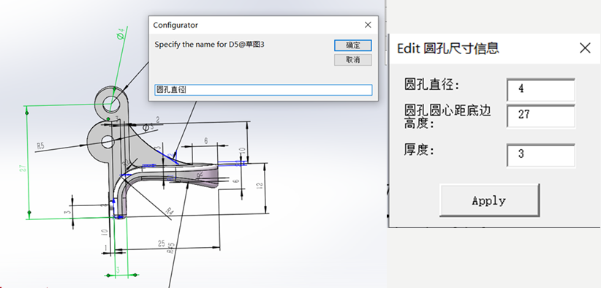This screenshot has height=288, width=601.
Task: Confirm the name with the 确定 button
Action: (352, 45)
